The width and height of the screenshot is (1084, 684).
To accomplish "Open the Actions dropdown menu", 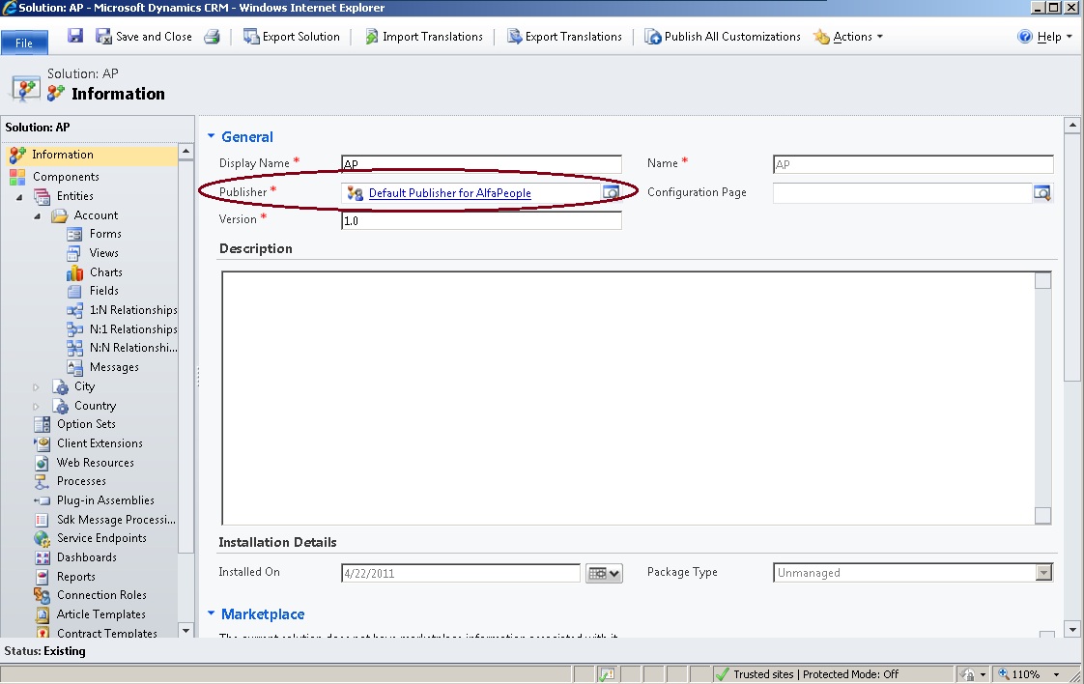I will pos(848,37).
